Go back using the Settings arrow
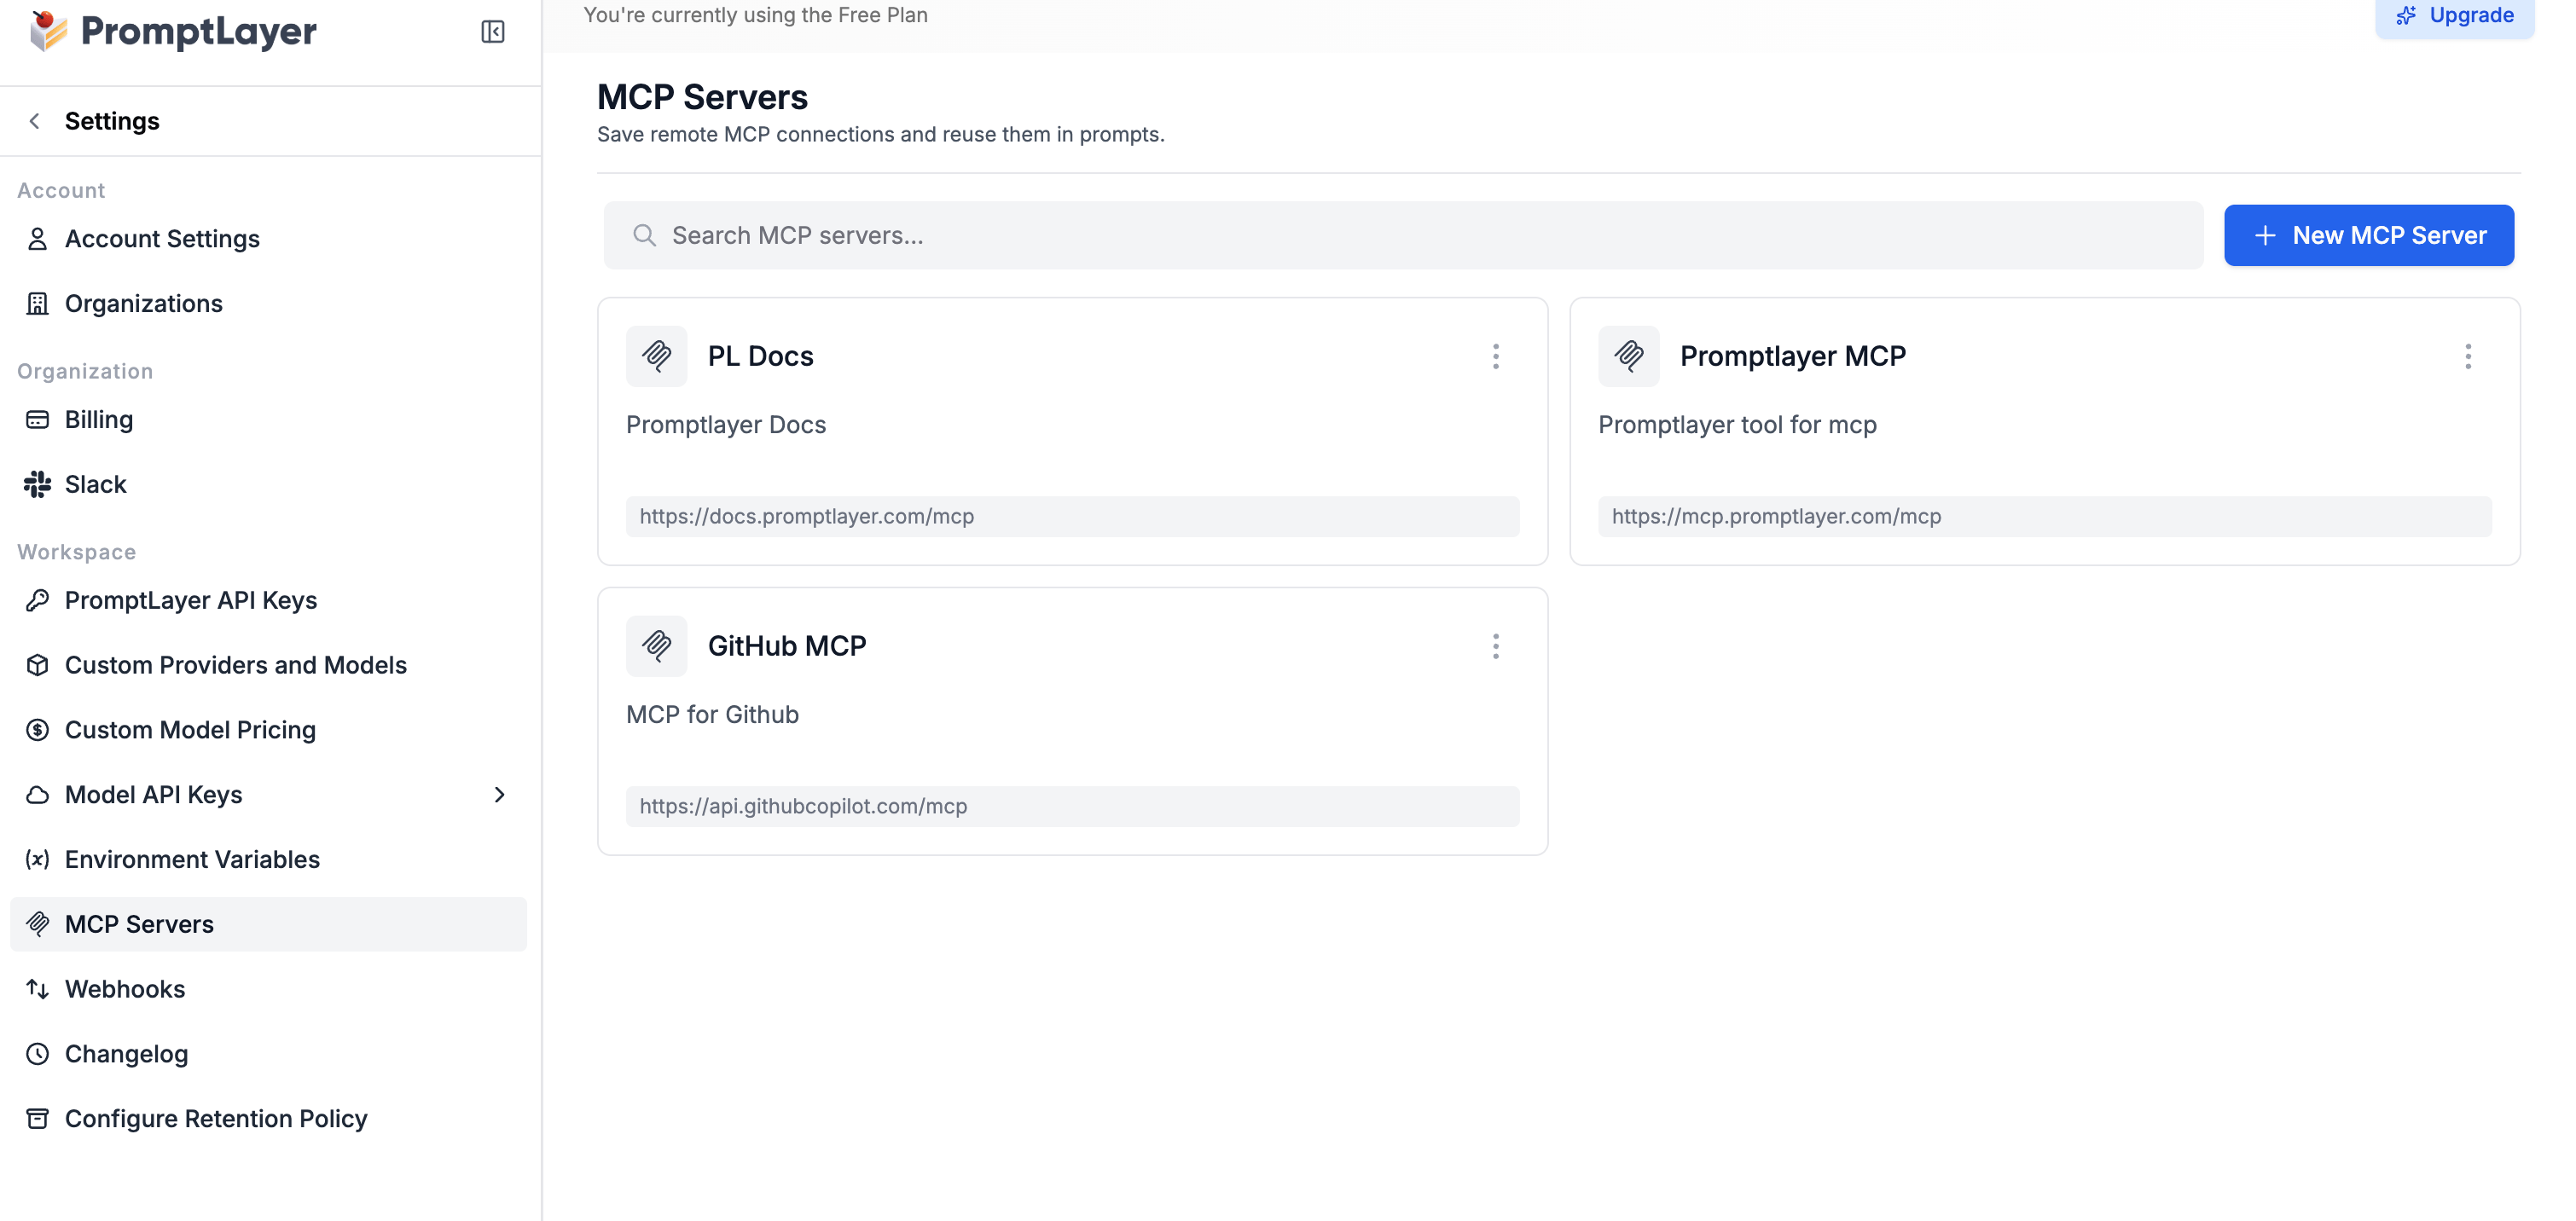Viewport: 2576px width, 1221px height. [x=35, y=121]
